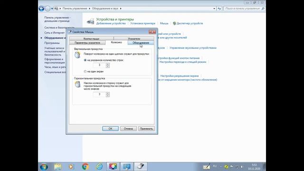This screenshot has height=171, width=304.
Task: Confirm the dialog with OK
Action: 110,129
